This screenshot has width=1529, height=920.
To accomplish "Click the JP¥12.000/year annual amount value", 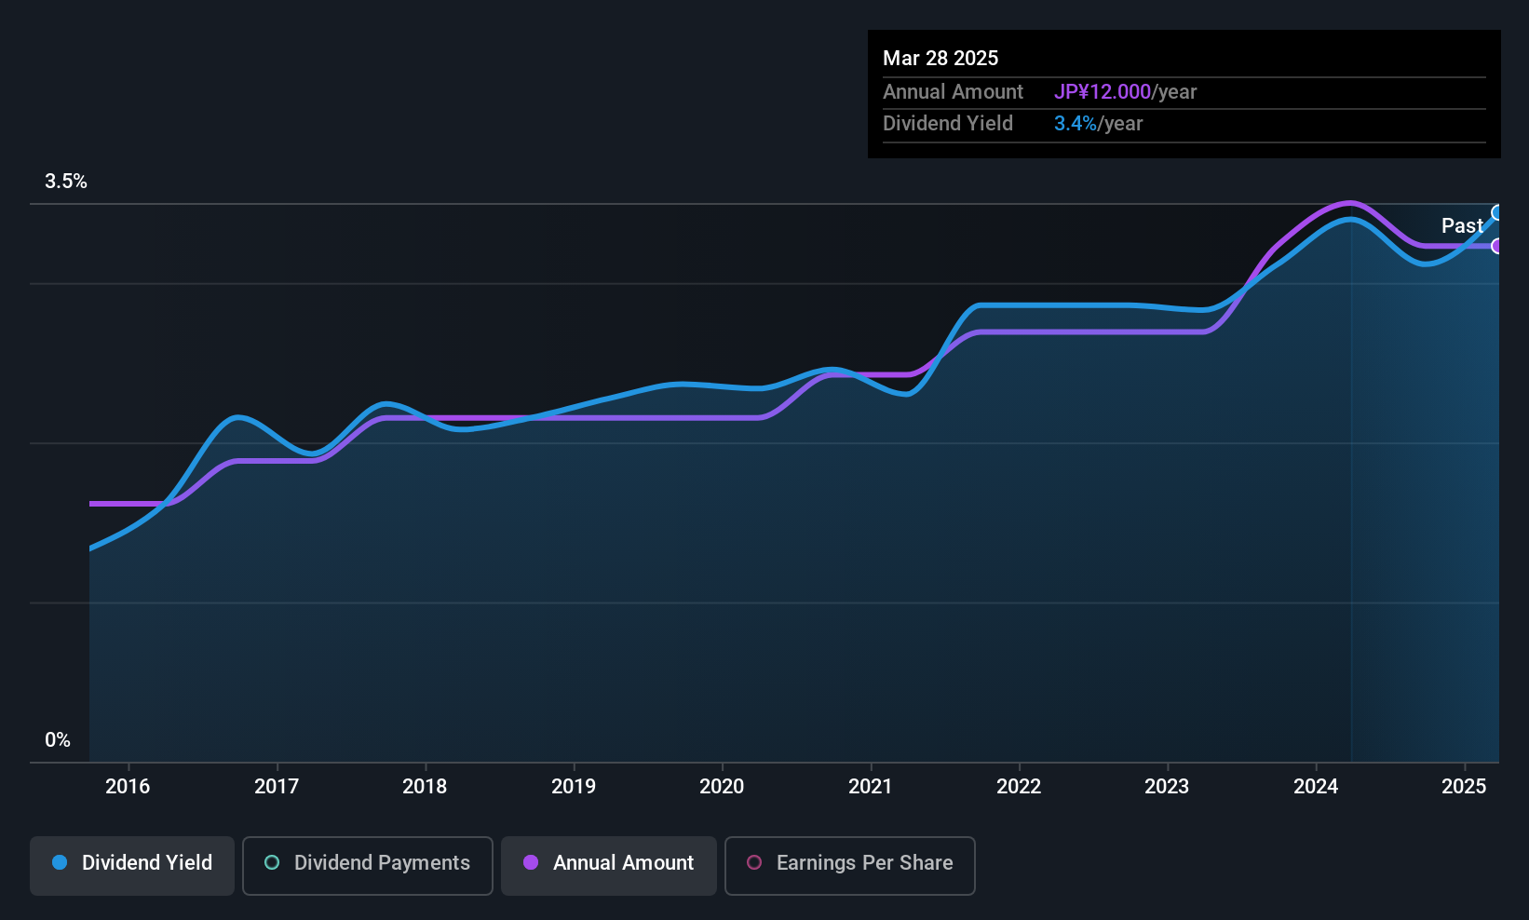I will (x=1125, y=92).
